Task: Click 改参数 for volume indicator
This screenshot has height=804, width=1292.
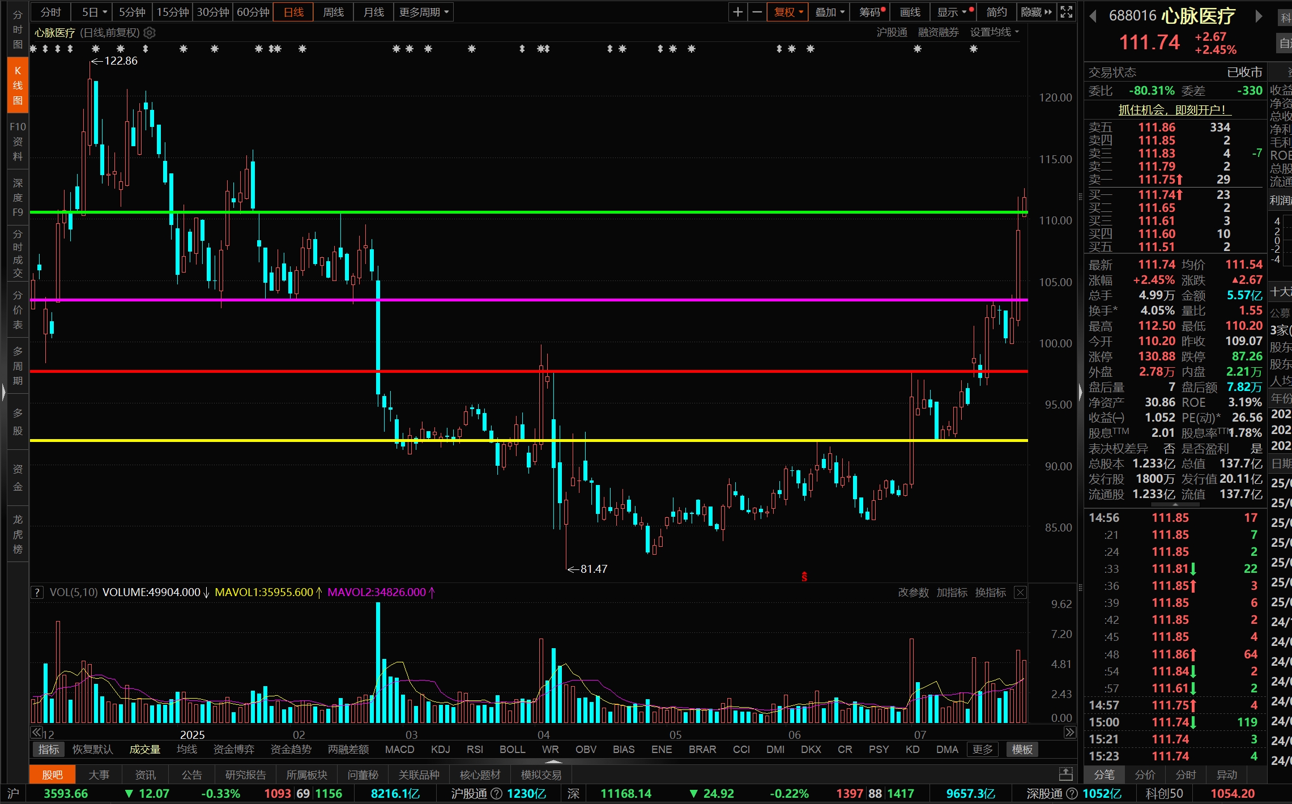Action: (x=913, y=592)
